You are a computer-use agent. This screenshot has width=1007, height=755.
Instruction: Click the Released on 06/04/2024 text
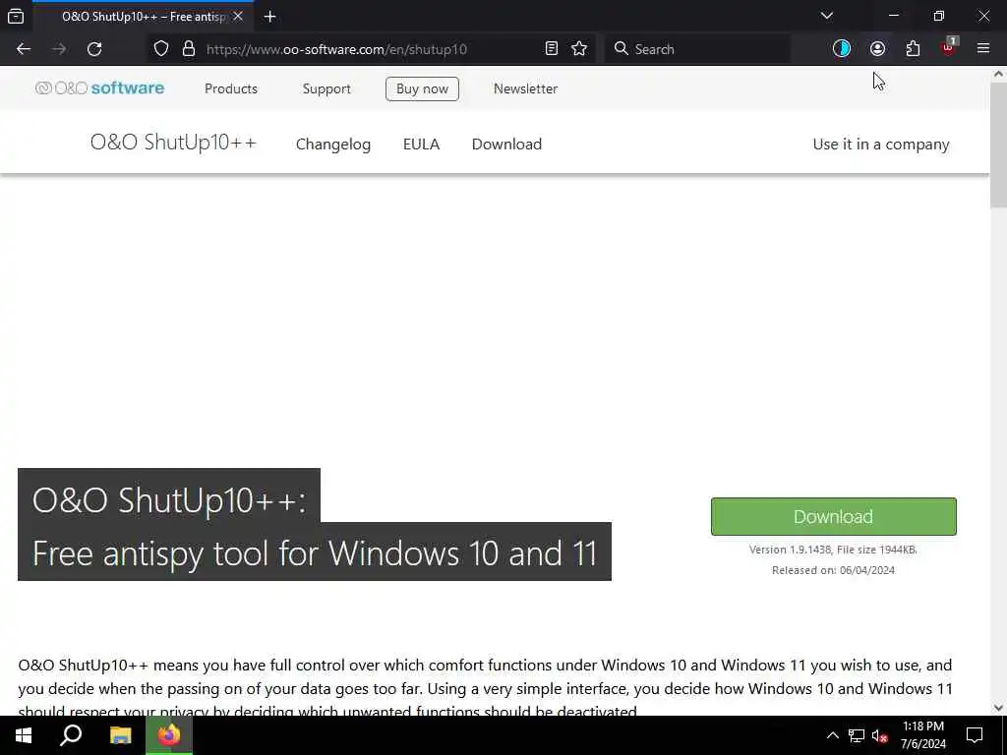click(833, 570)
